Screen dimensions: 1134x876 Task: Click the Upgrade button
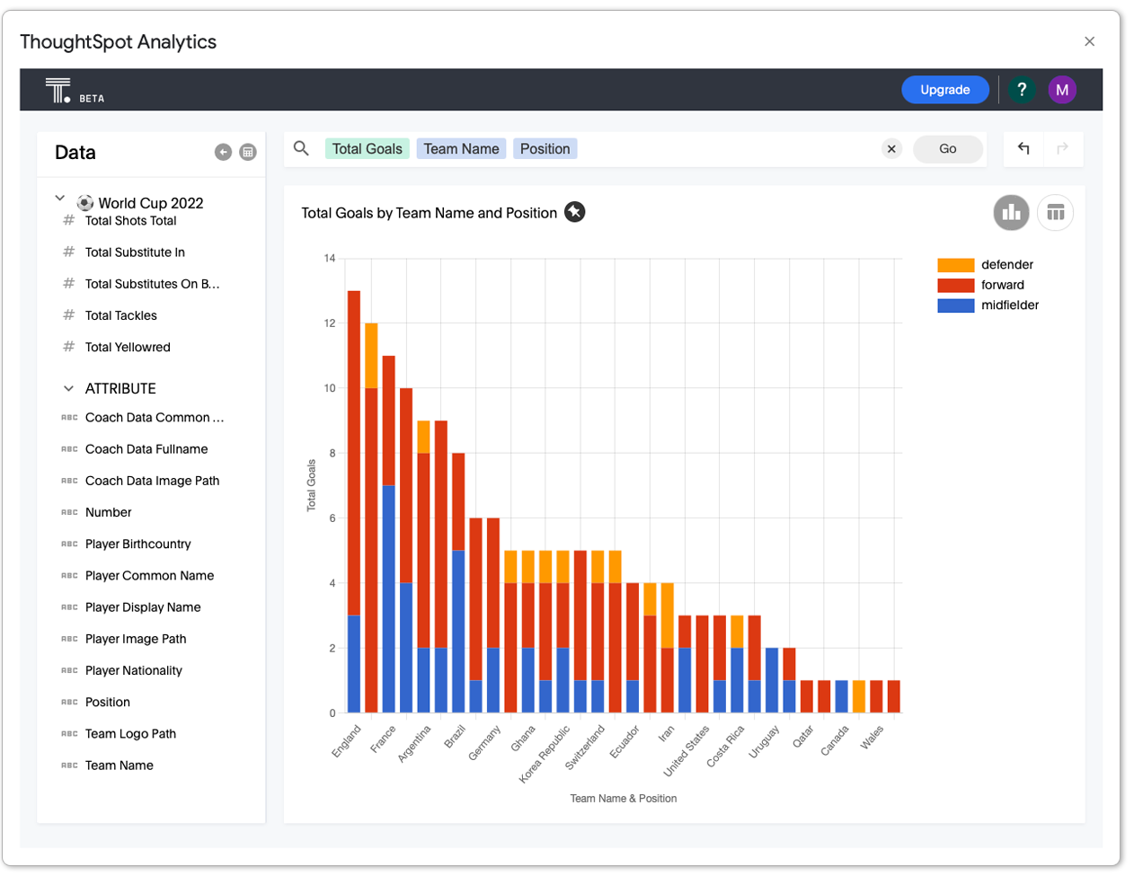pyautogui.click(x=944, y=90)
